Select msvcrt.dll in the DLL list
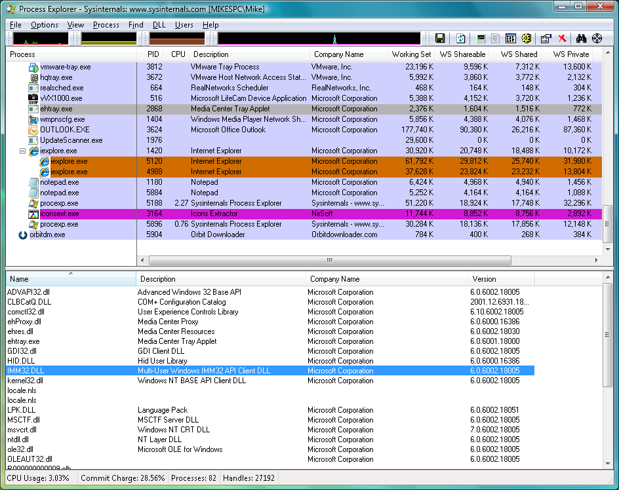The height and width of the screenshot is (490, 619). pyautogui.click(x=270, y=430)
